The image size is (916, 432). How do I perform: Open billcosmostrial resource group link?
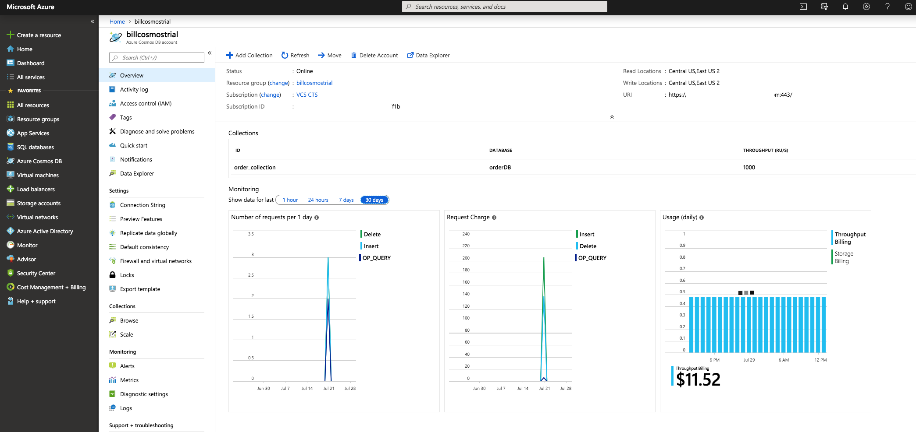[314, 83]
